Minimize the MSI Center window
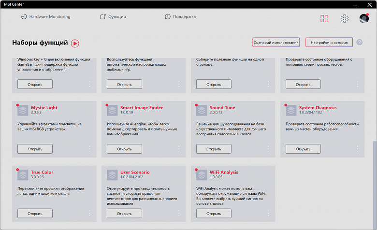The height and width of the screenshot is (230, 377). click(x=355, y=4)
